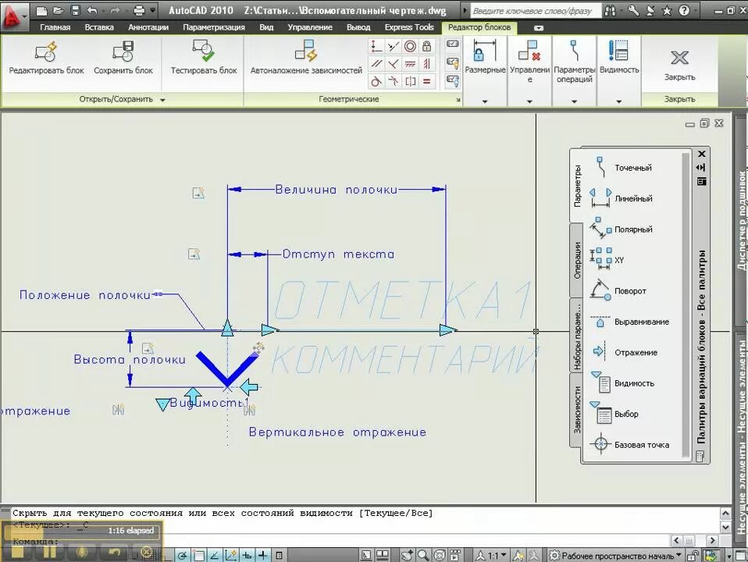Expand the Размерные panel dropdown arrow
Image resolution: width=748 pixels, height=562 pixels.
[485, 101]
